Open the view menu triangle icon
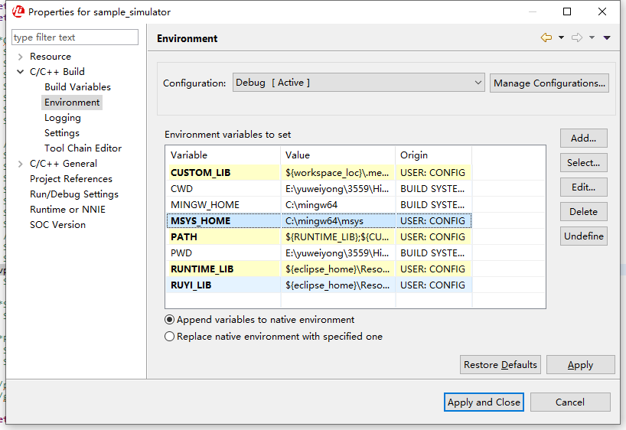The width and height of the screenshot is (626, 430). [x=607, y=37]
